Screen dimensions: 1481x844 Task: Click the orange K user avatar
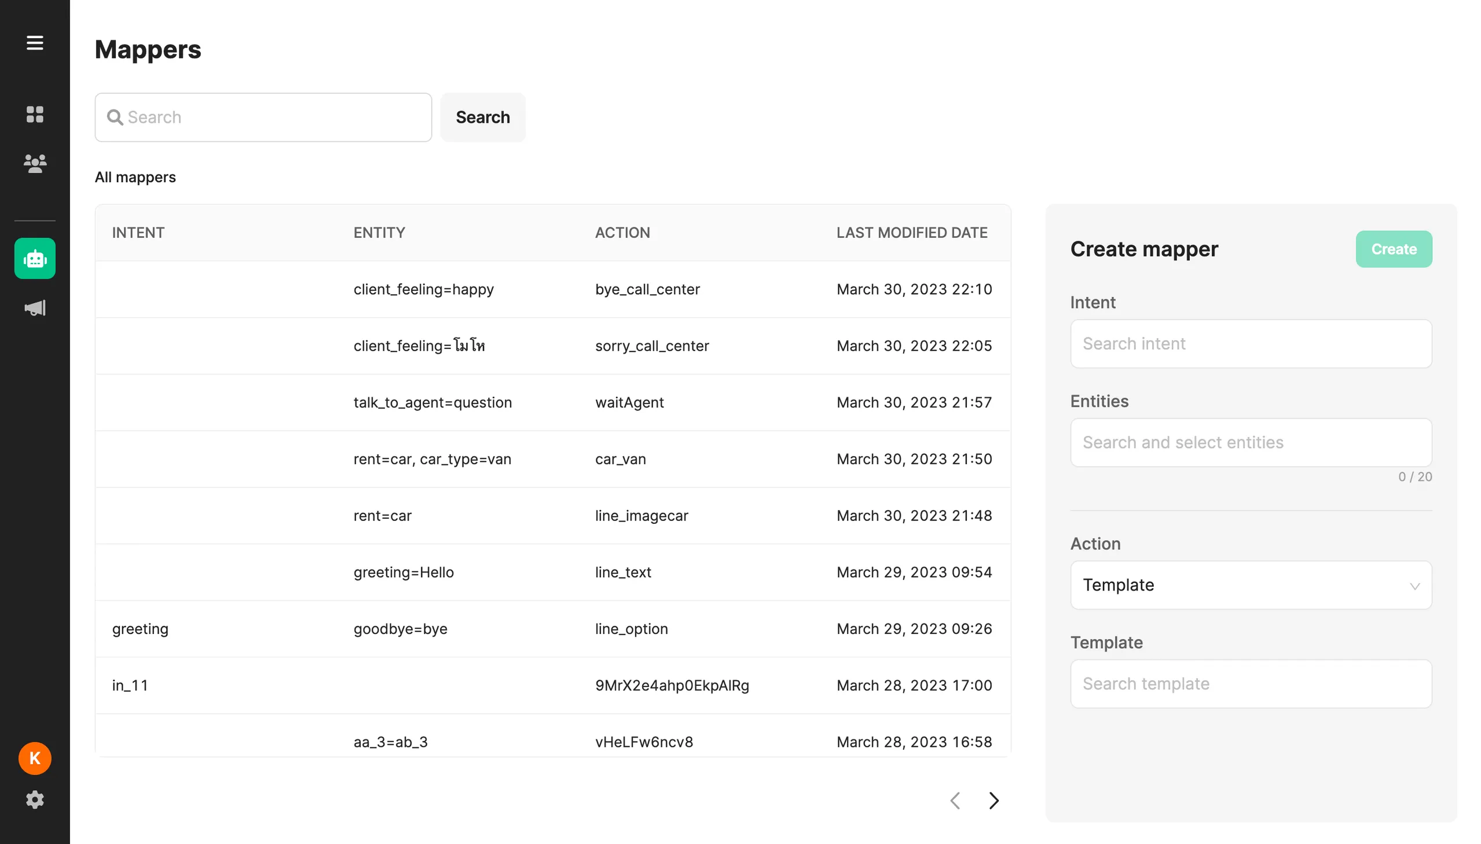[x=35, y=758]
